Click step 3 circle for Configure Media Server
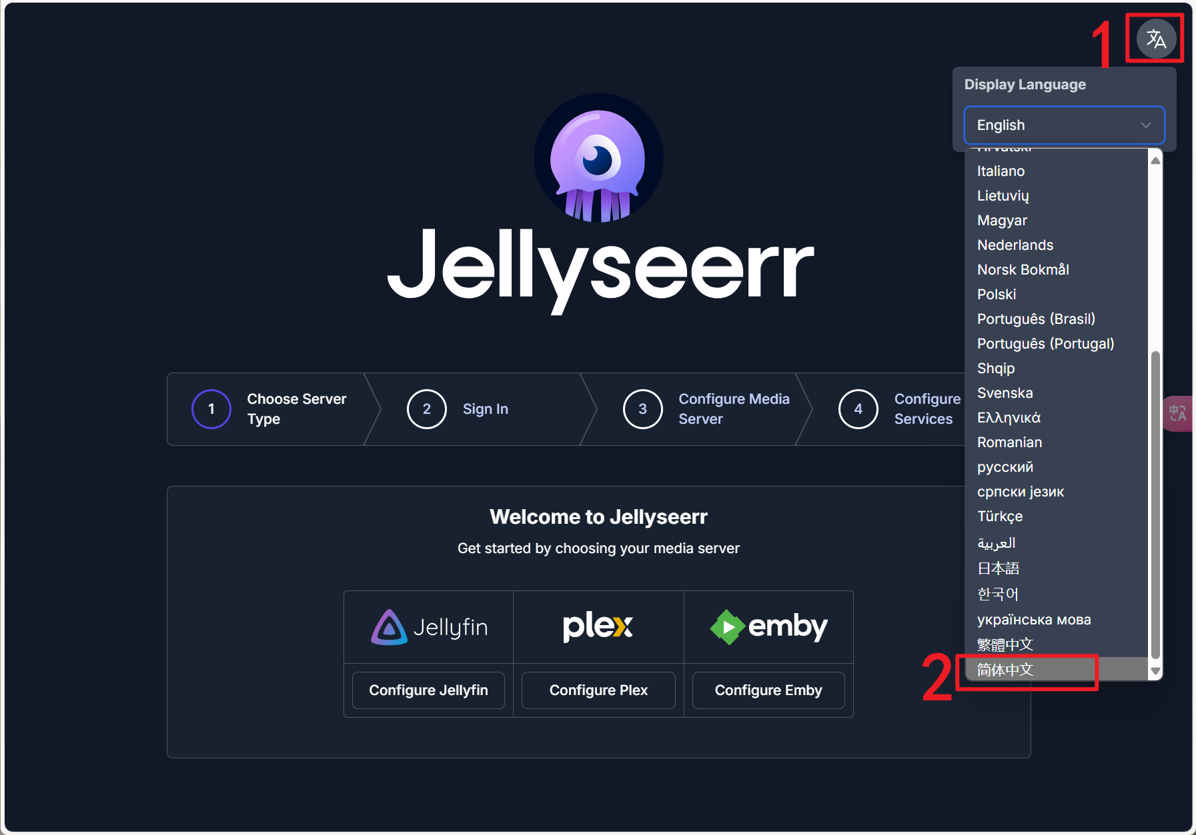1196x835 pixels. (x=642, y=409)
